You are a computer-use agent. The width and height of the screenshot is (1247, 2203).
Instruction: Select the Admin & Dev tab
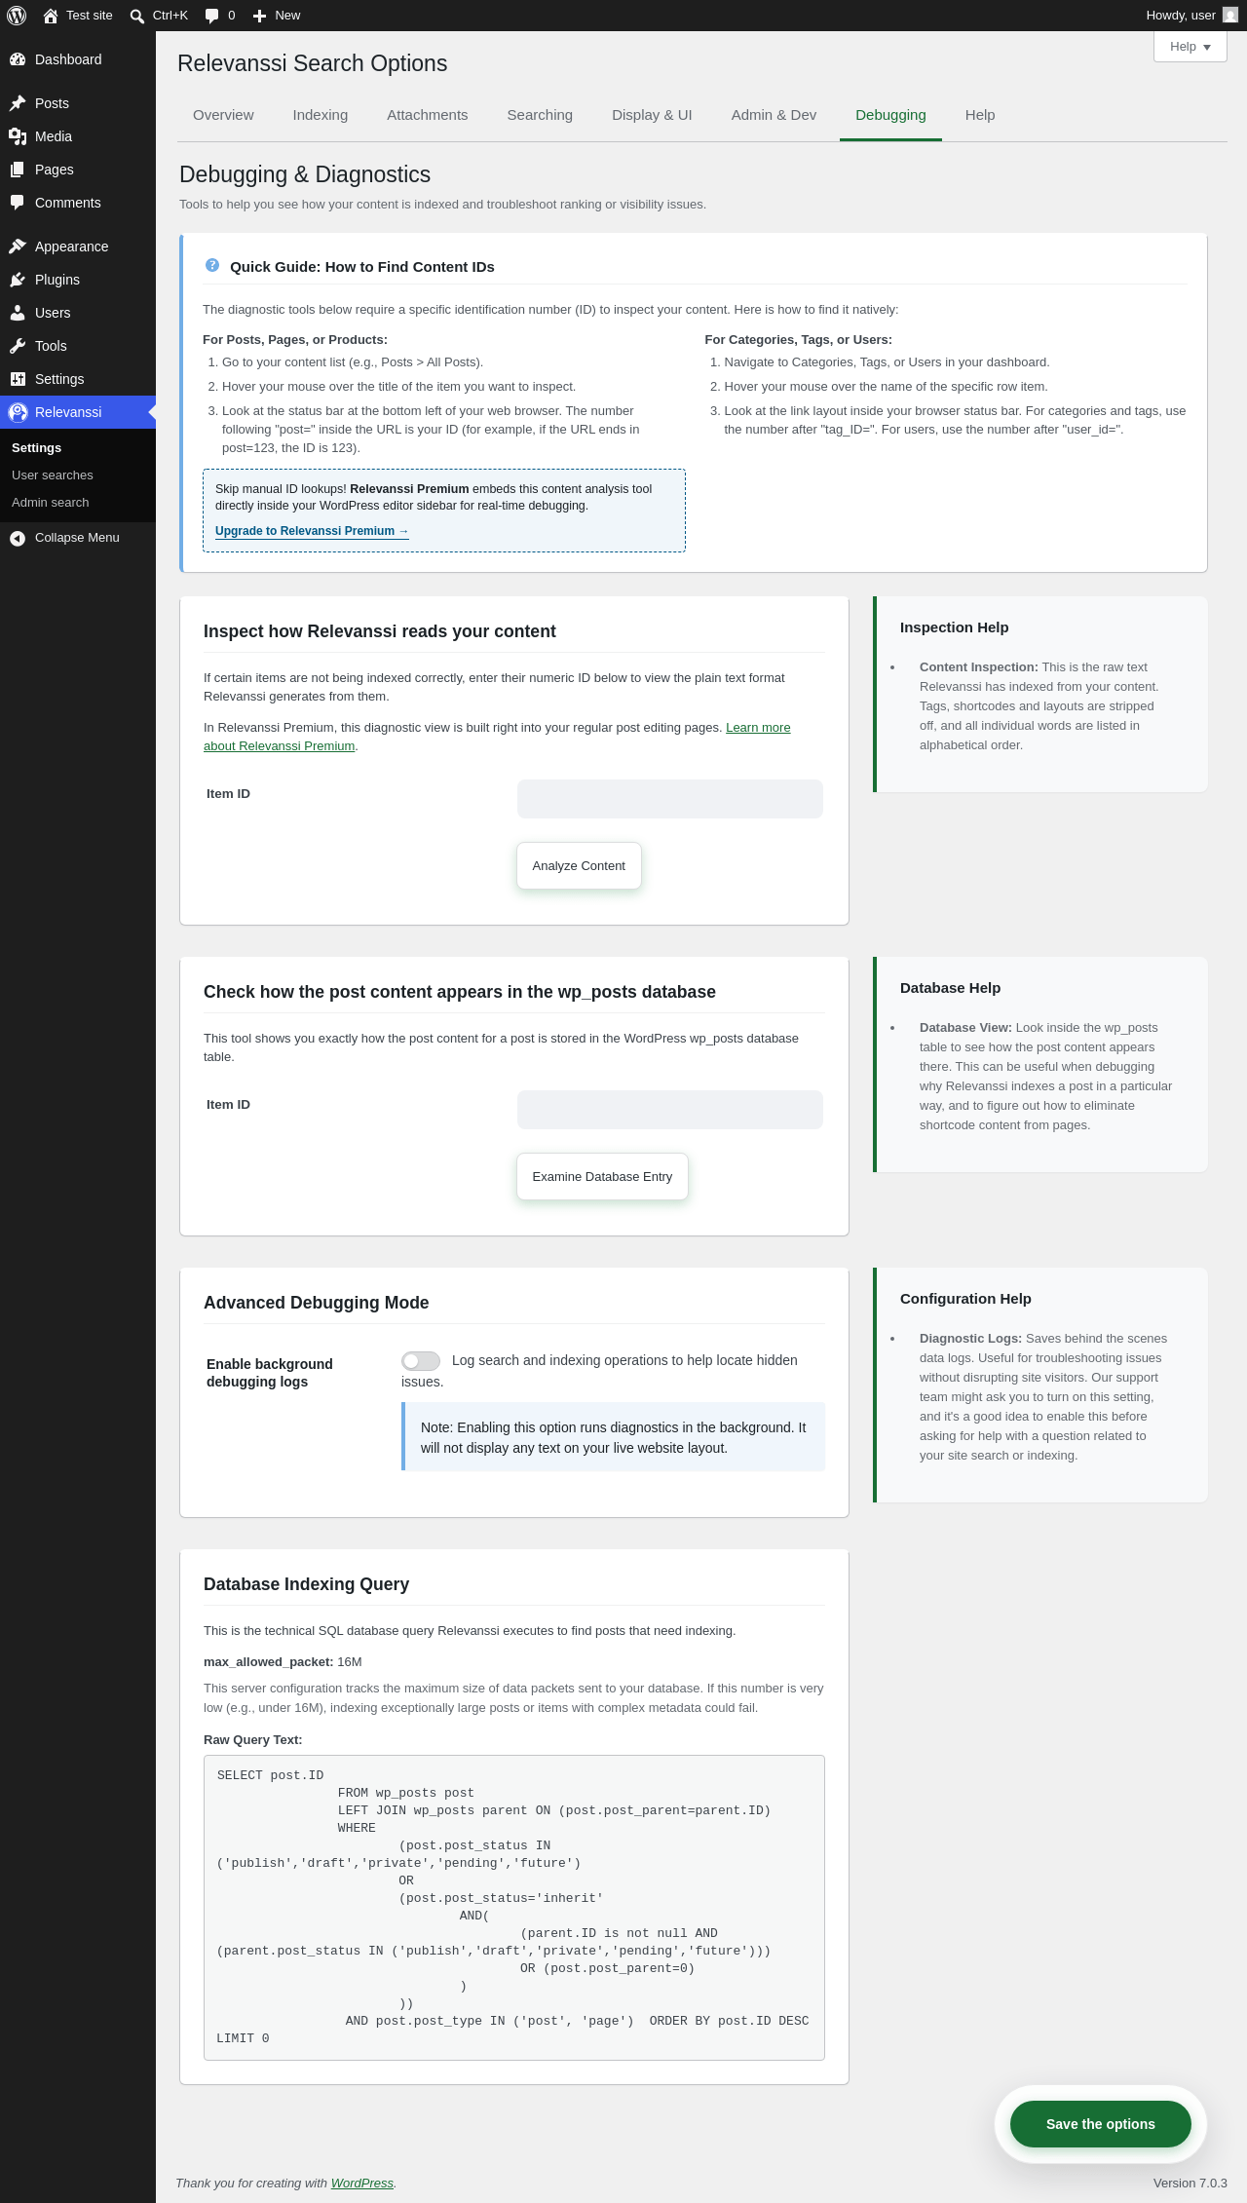(x=775, y=115)
